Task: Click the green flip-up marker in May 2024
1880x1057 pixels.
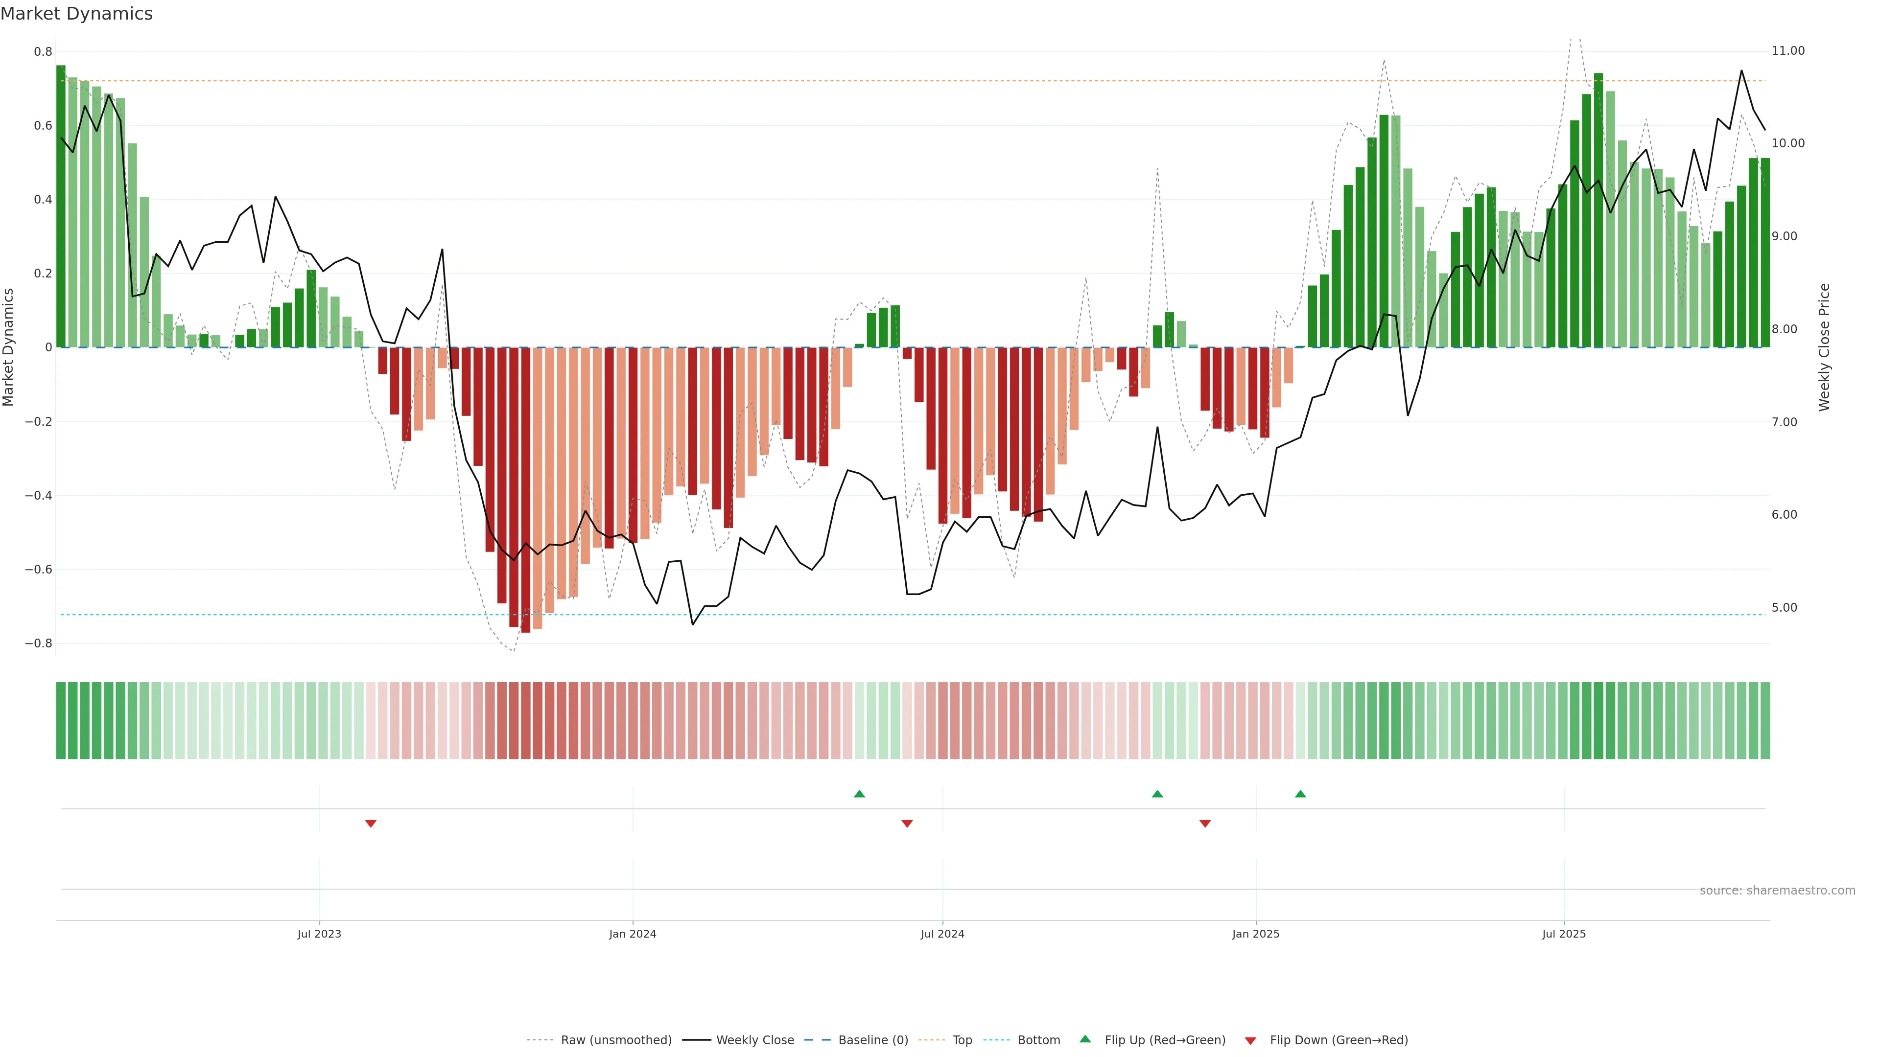Action: (859, 794)
